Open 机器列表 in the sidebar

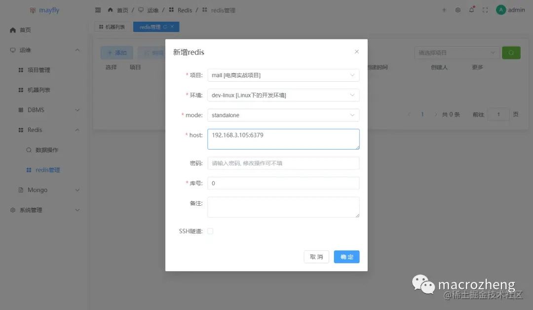point(44,90)
